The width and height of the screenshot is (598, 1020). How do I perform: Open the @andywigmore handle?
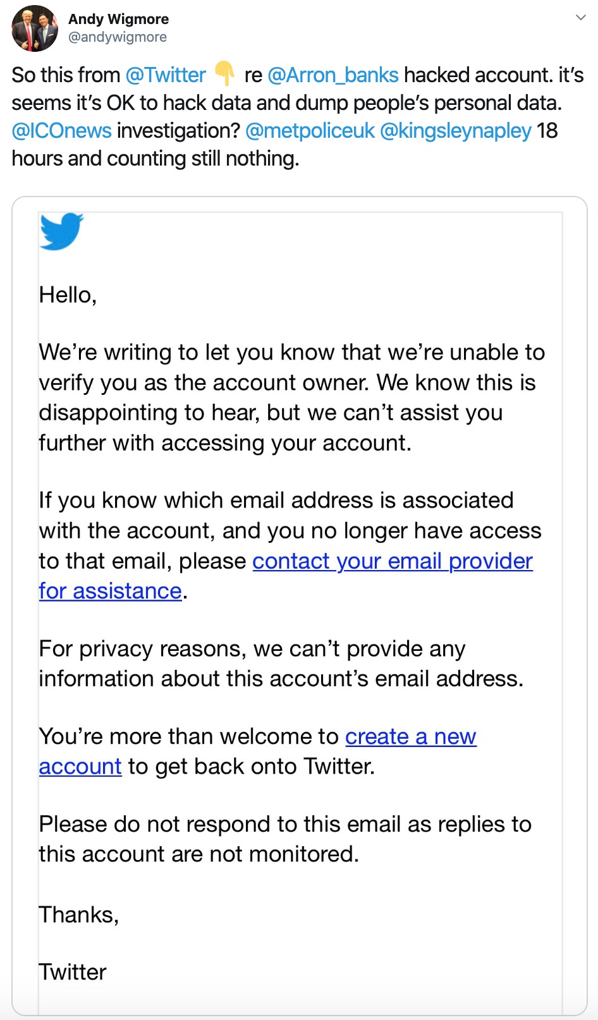(118, 37)
